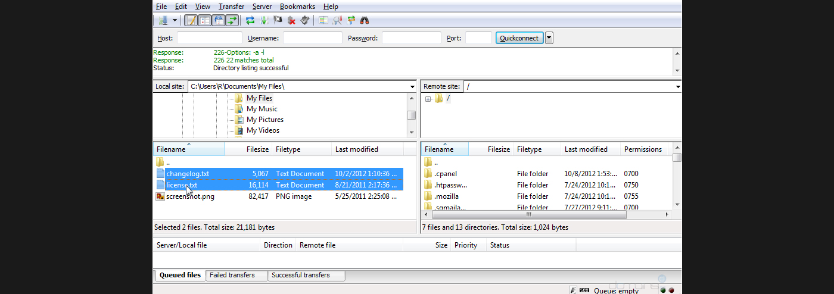
Task: Open the Bookmarks menu
Action: pos(297,7)
